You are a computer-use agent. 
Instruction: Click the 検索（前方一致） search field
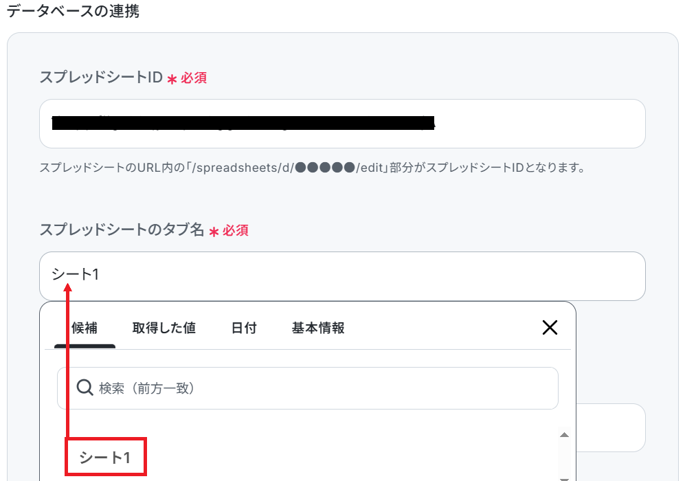tap(308, 388)
